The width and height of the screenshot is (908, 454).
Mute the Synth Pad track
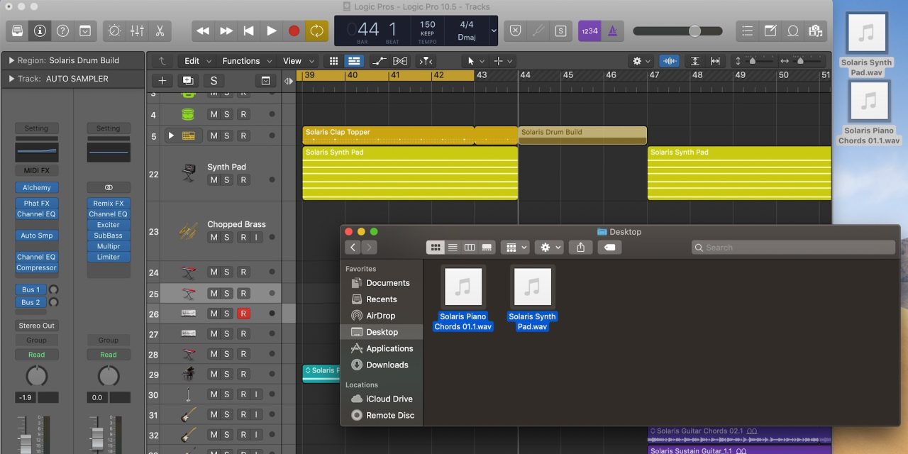tap(214, 180)
